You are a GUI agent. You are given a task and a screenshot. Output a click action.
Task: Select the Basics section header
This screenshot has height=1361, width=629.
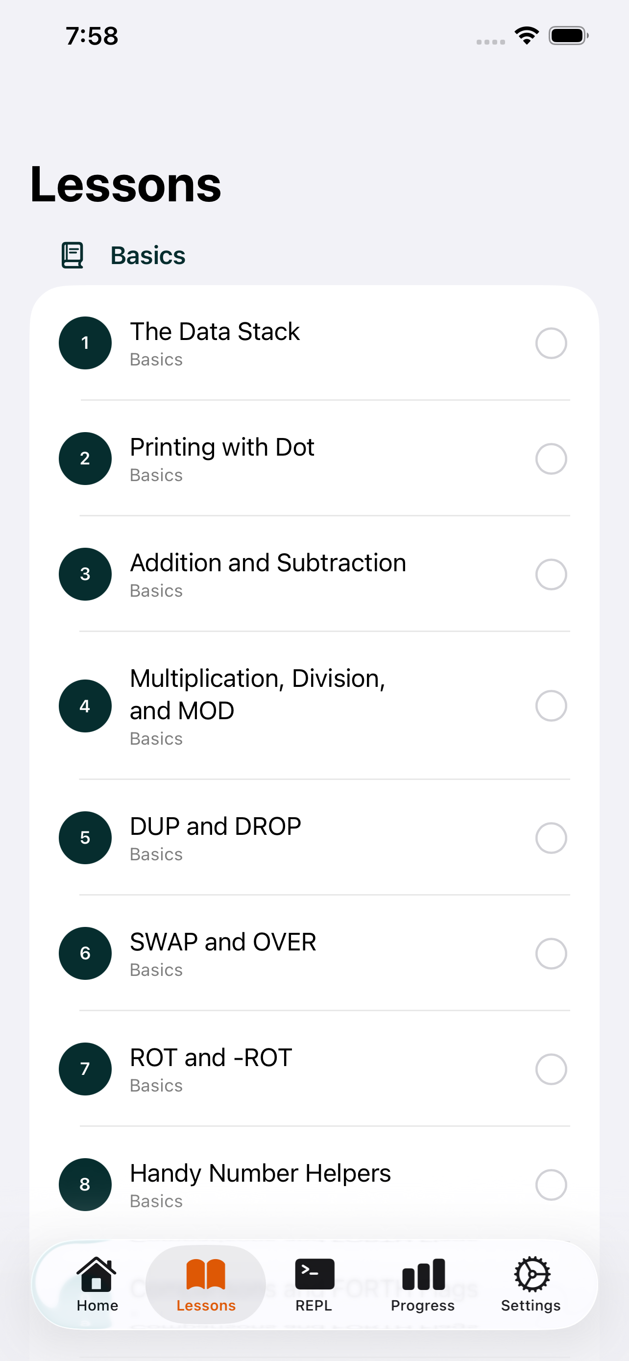click(x=148, y=256)
